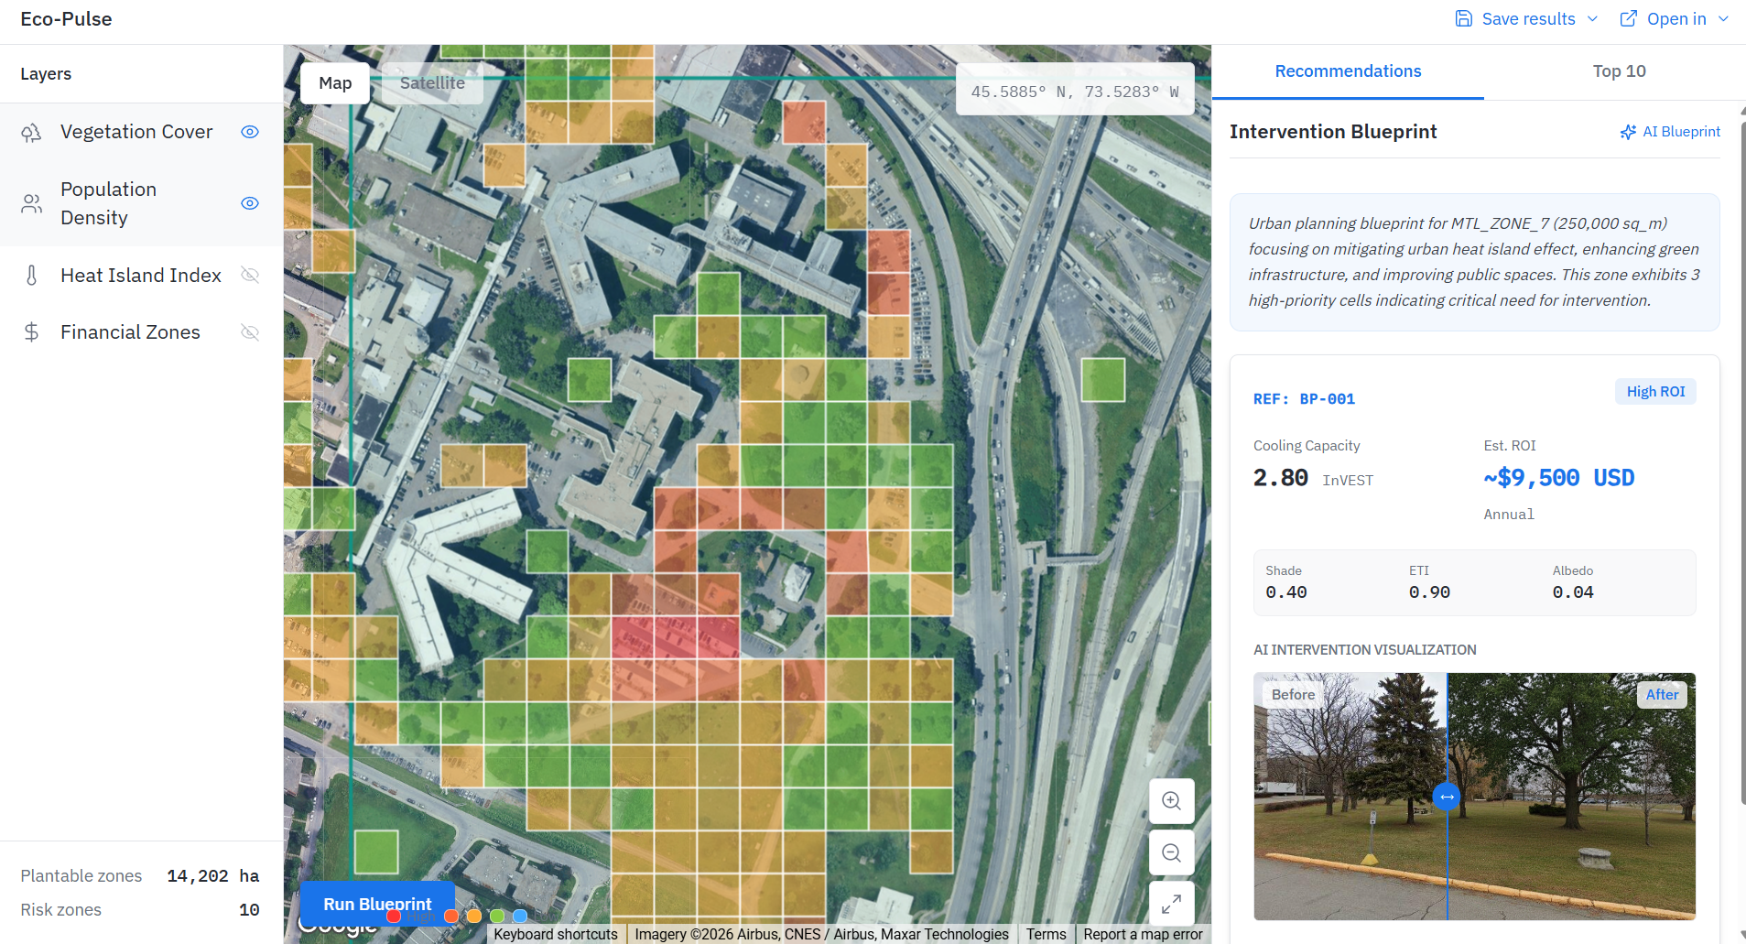Click the Save results disk icon
1746x944 pixels.
click(x=1464, y=18)
